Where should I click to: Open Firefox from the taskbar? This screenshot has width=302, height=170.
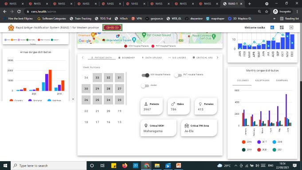pos(125,166)
